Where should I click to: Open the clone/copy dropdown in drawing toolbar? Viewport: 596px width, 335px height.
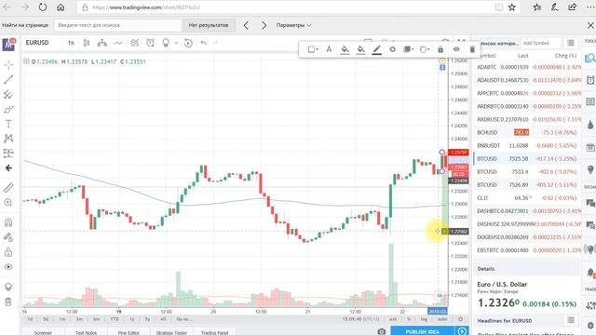pyautogui.click(x=425, y=49)
